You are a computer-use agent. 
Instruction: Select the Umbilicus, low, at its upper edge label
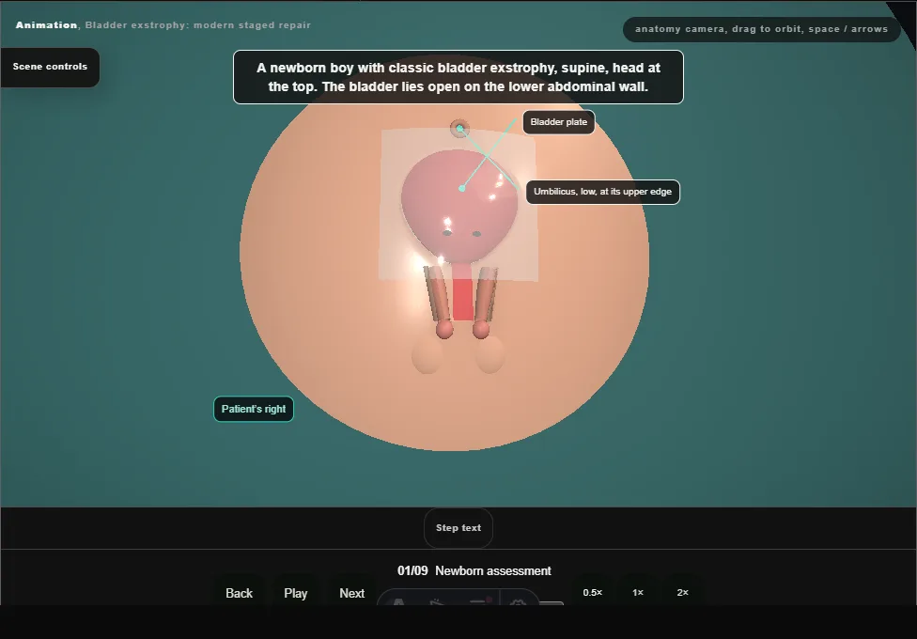[x=602, y=192]
